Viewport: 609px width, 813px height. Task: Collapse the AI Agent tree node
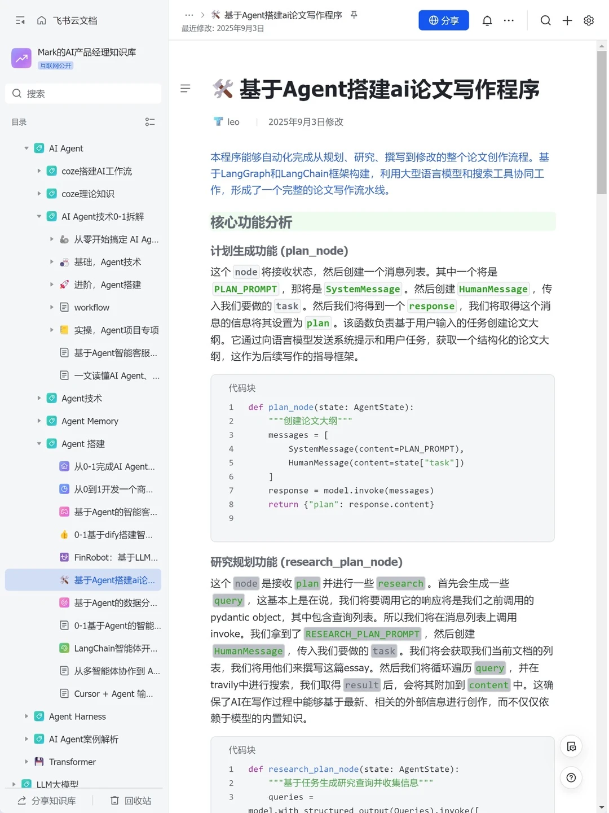click(x=27, y=148)
